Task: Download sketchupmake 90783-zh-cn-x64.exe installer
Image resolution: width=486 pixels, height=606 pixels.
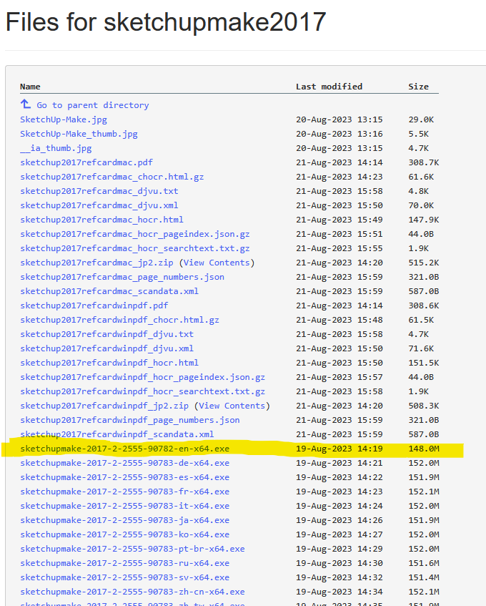Action: pyautogui.click(x=132, y=591)
